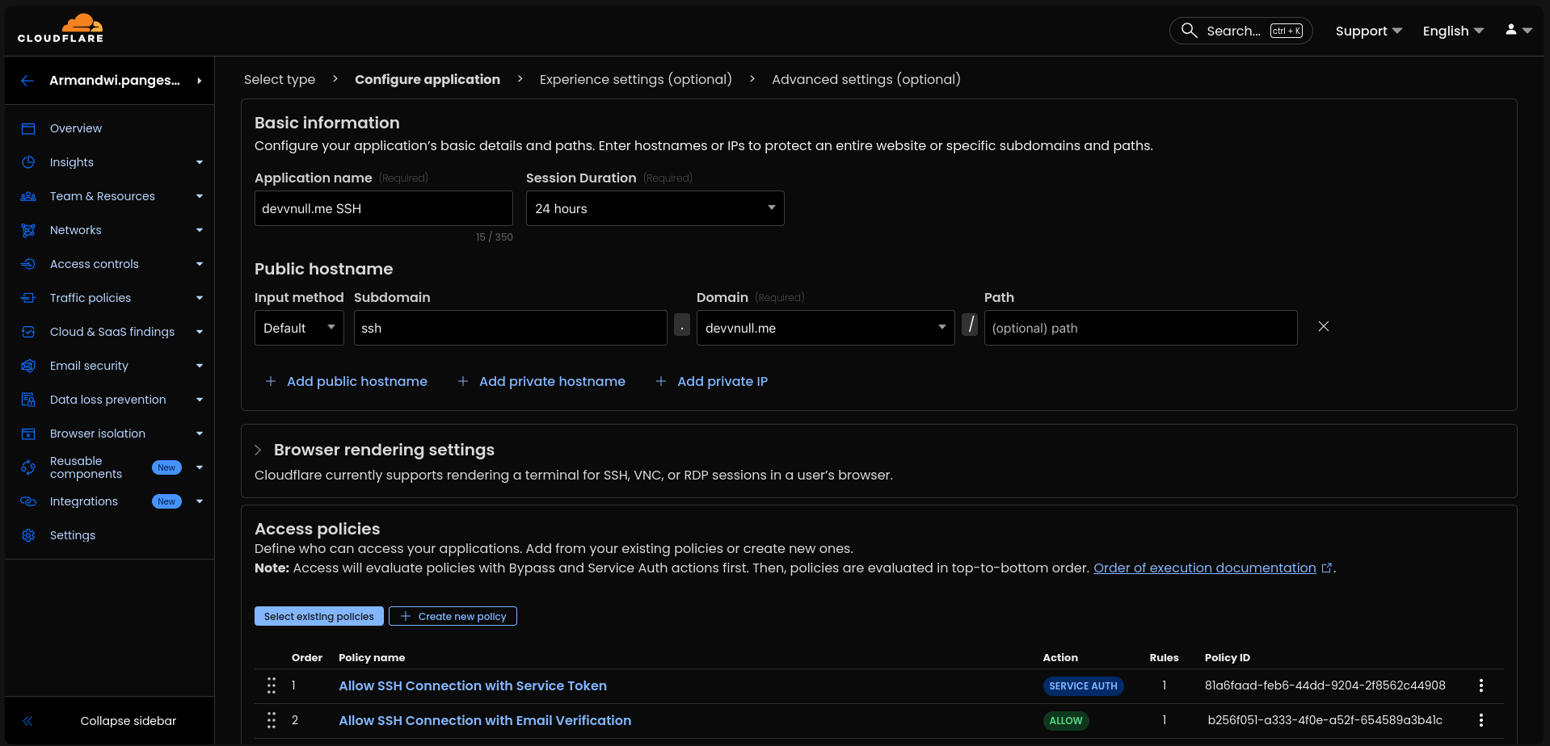
Task: Click the Integrations sidebar icon
Action: pyautogui.click(x=28, y=501)
